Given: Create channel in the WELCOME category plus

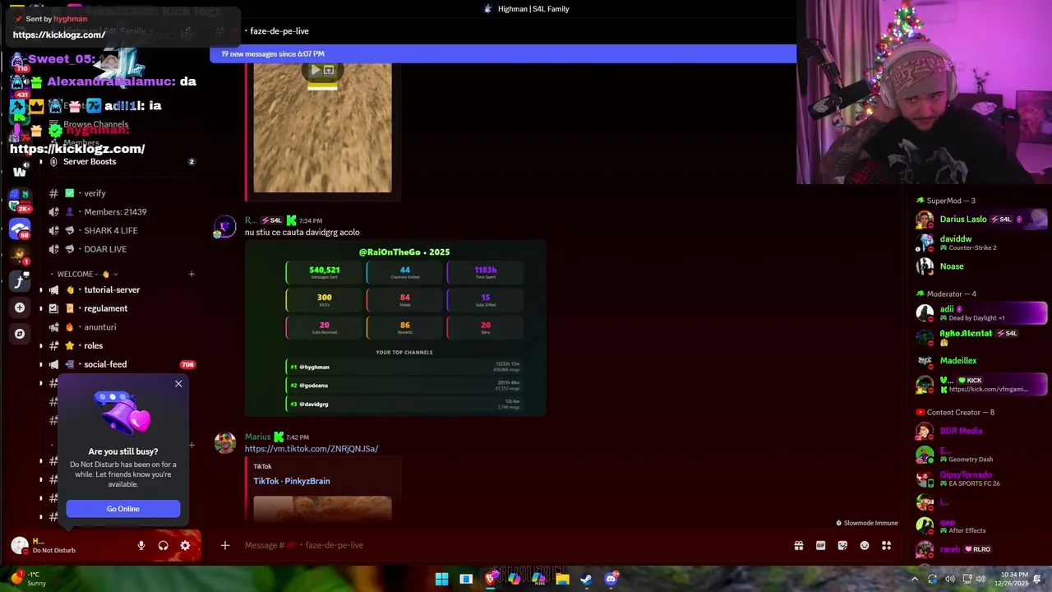Looking at the screenshot, I should pyautogui.click(x=191, y=274).
